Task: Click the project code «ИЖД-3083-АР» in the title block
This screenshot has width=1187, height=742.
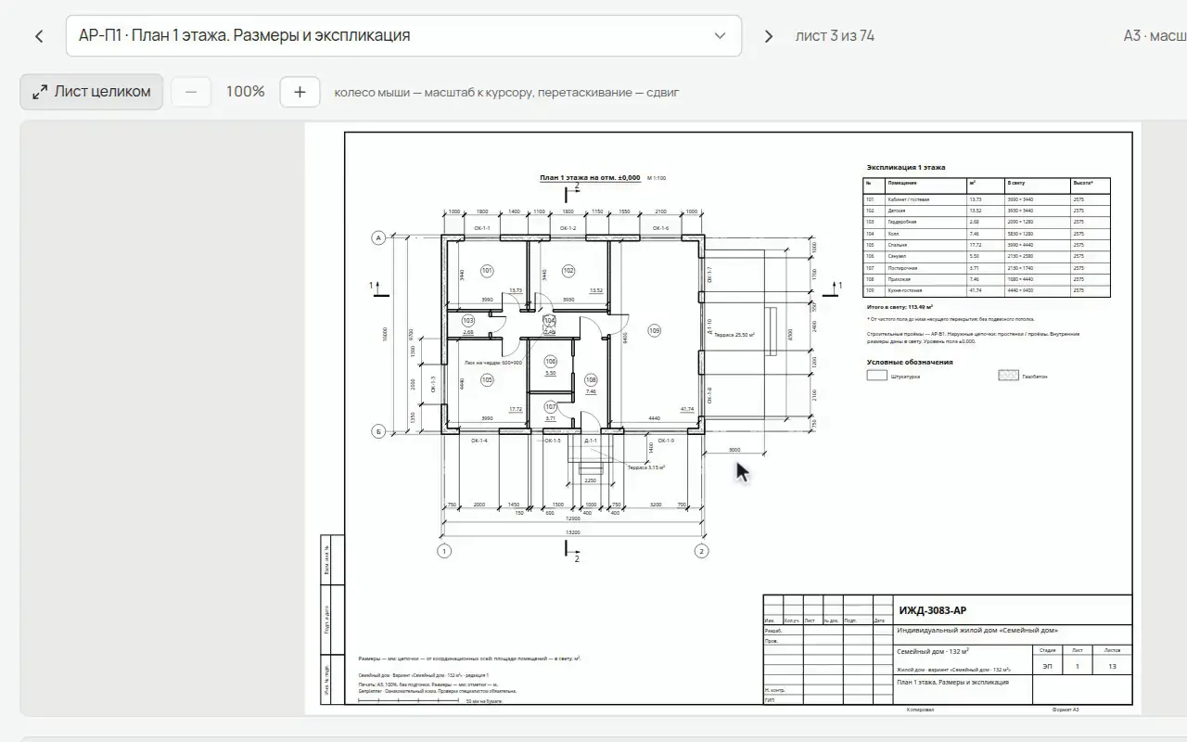Action: coord(933,610)
